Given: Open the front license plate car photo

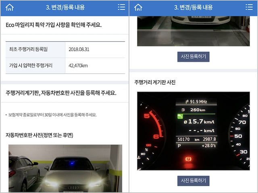Looking at the screenshot, I should coord(65,168).
